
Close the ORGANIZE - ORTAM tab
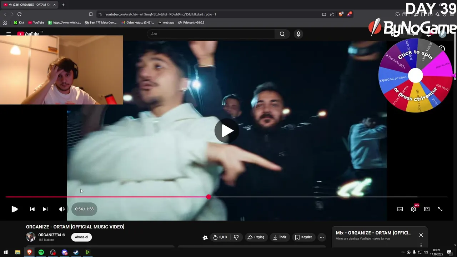pyautogui.click(x=54, y=5)
